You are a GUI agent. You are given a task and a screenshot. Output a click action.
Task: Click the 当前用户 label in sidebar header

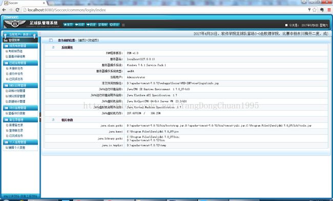(20, 34)
